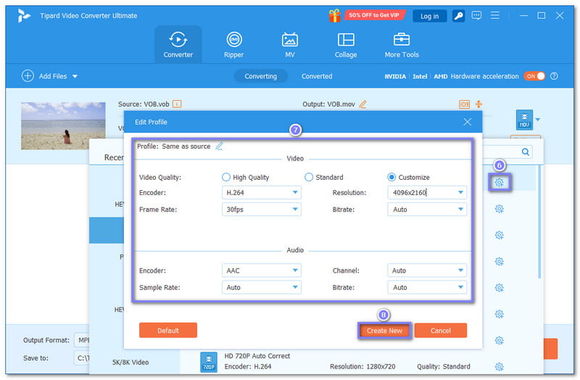Expand the Add Files dropdown arrow
The image size is (580, 380).
point(75,76)
